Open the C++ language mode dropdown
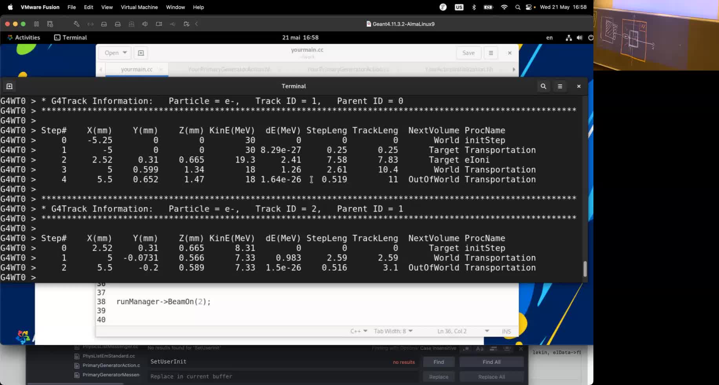Screen dimensions: 719x385 (x=358, y=331)
